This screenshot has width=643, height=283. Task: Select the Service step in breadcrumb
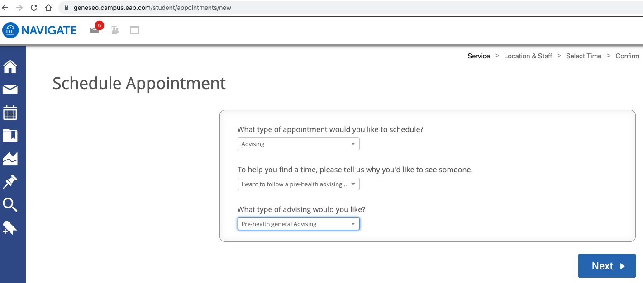coord(478,56)
